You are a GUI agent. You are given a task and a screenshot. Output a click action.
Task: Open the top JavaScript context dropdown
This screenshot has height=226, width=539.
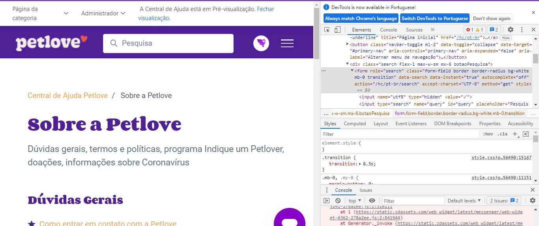point(355,200)
